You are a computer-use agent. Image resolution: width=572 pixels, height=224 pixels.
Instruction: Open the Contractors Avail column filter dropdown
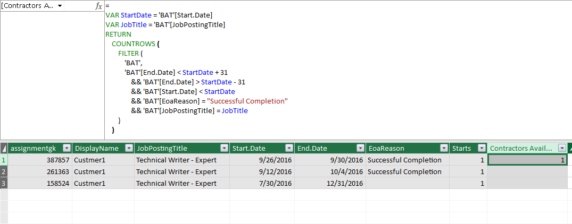(562, 148)
